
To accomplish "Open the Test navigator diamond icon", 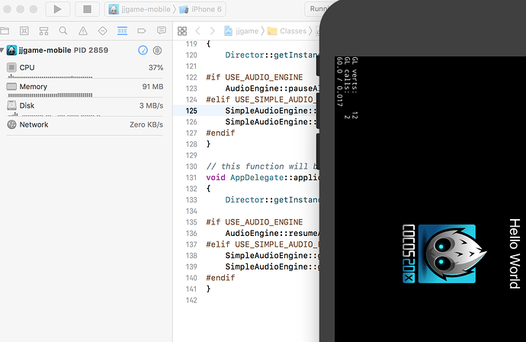I will tap(103, 31).
